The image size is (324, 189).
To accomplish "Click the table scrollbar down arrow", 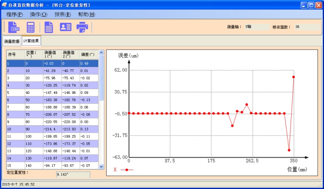I will click(102, 166).
